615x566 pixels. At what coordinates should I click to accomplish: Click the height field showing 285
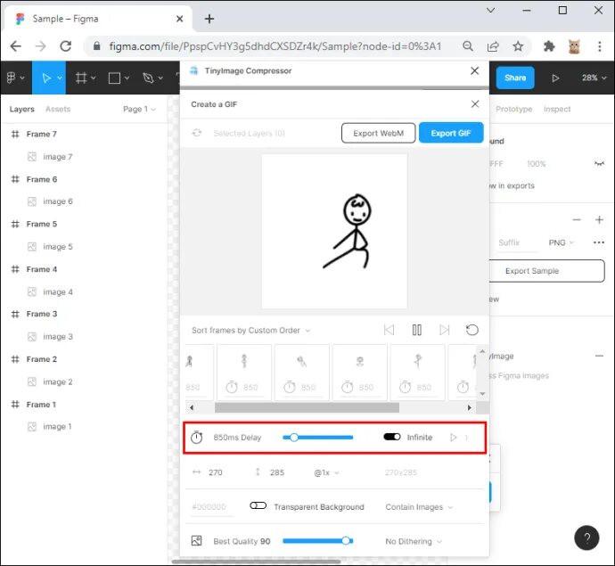point(277,472)
